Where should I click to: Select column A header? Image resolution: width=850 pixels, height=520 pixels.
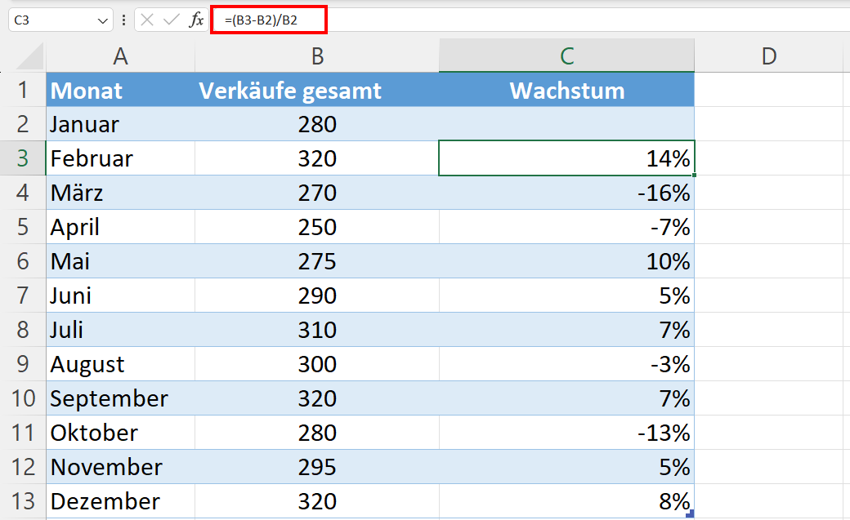tap(120, 56)
